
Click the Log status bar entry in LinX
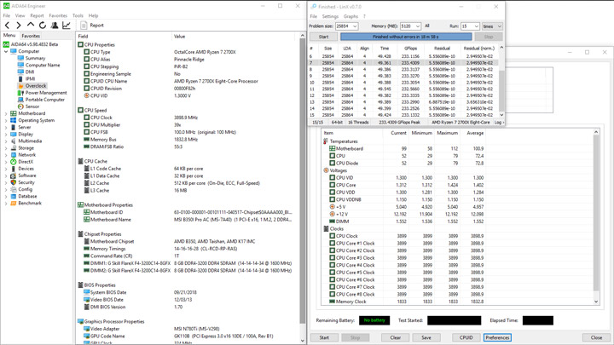tap(497, 123)
